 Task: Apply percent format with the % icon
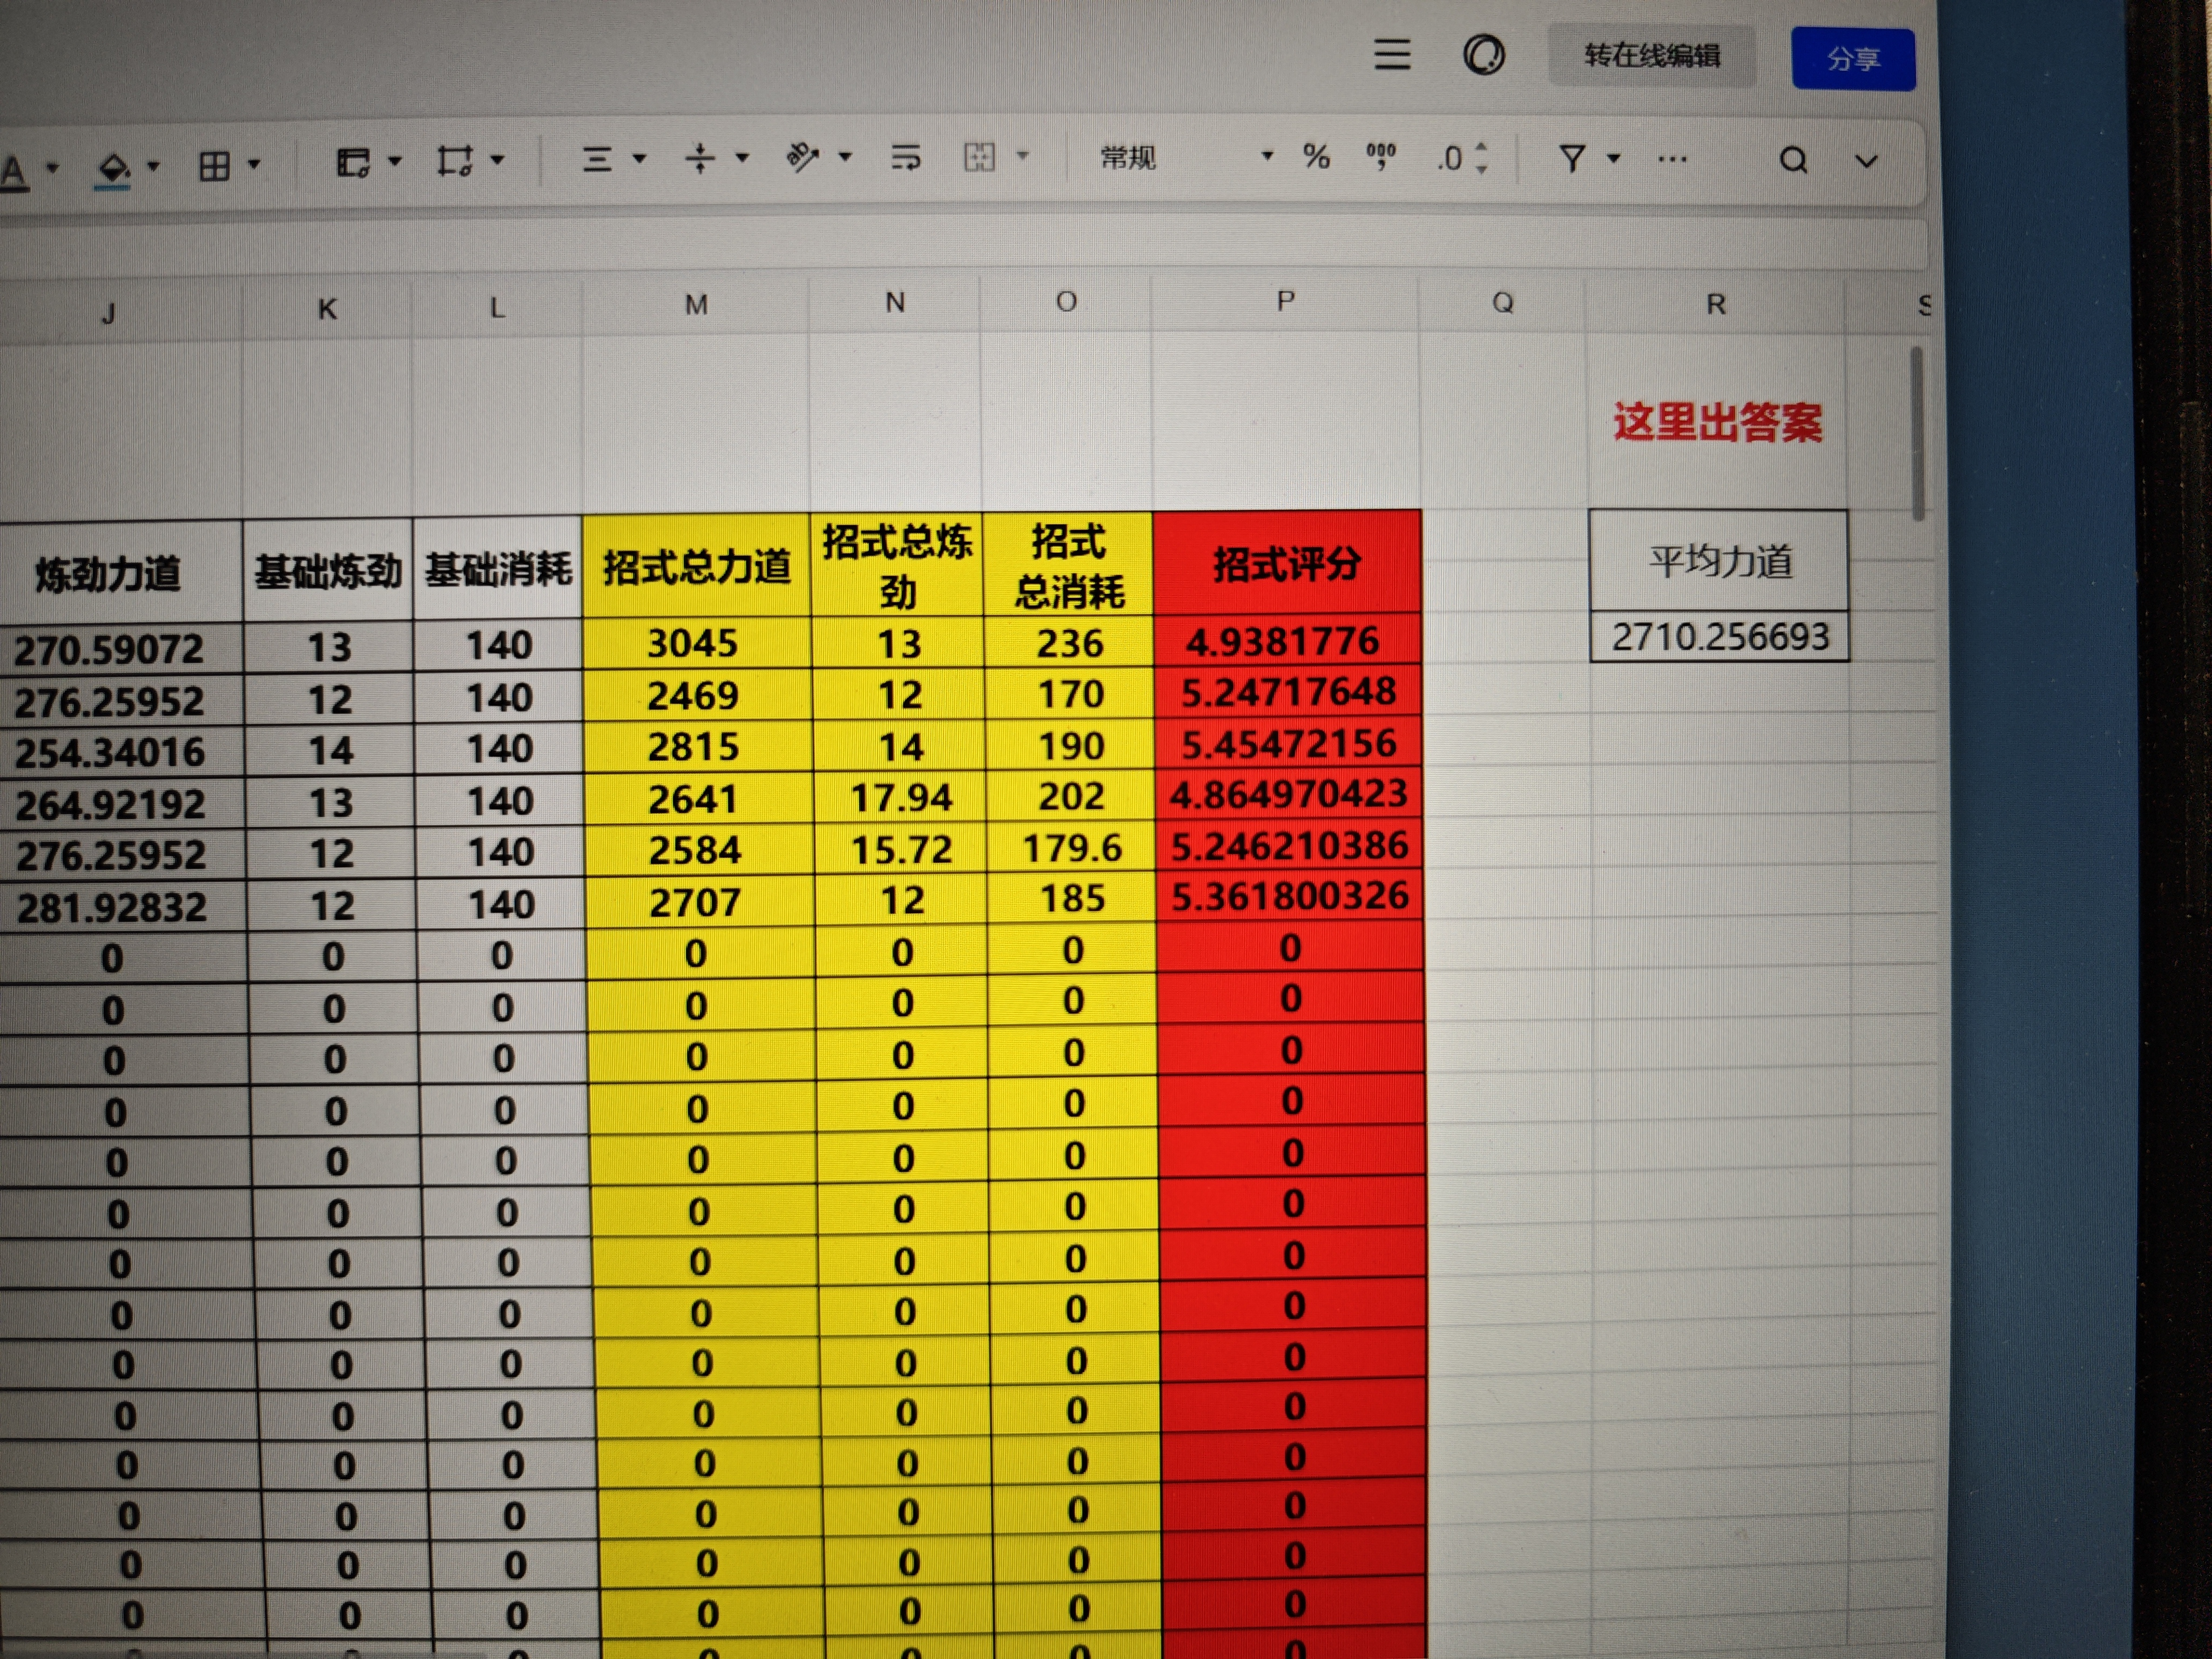pos(1316,156)
